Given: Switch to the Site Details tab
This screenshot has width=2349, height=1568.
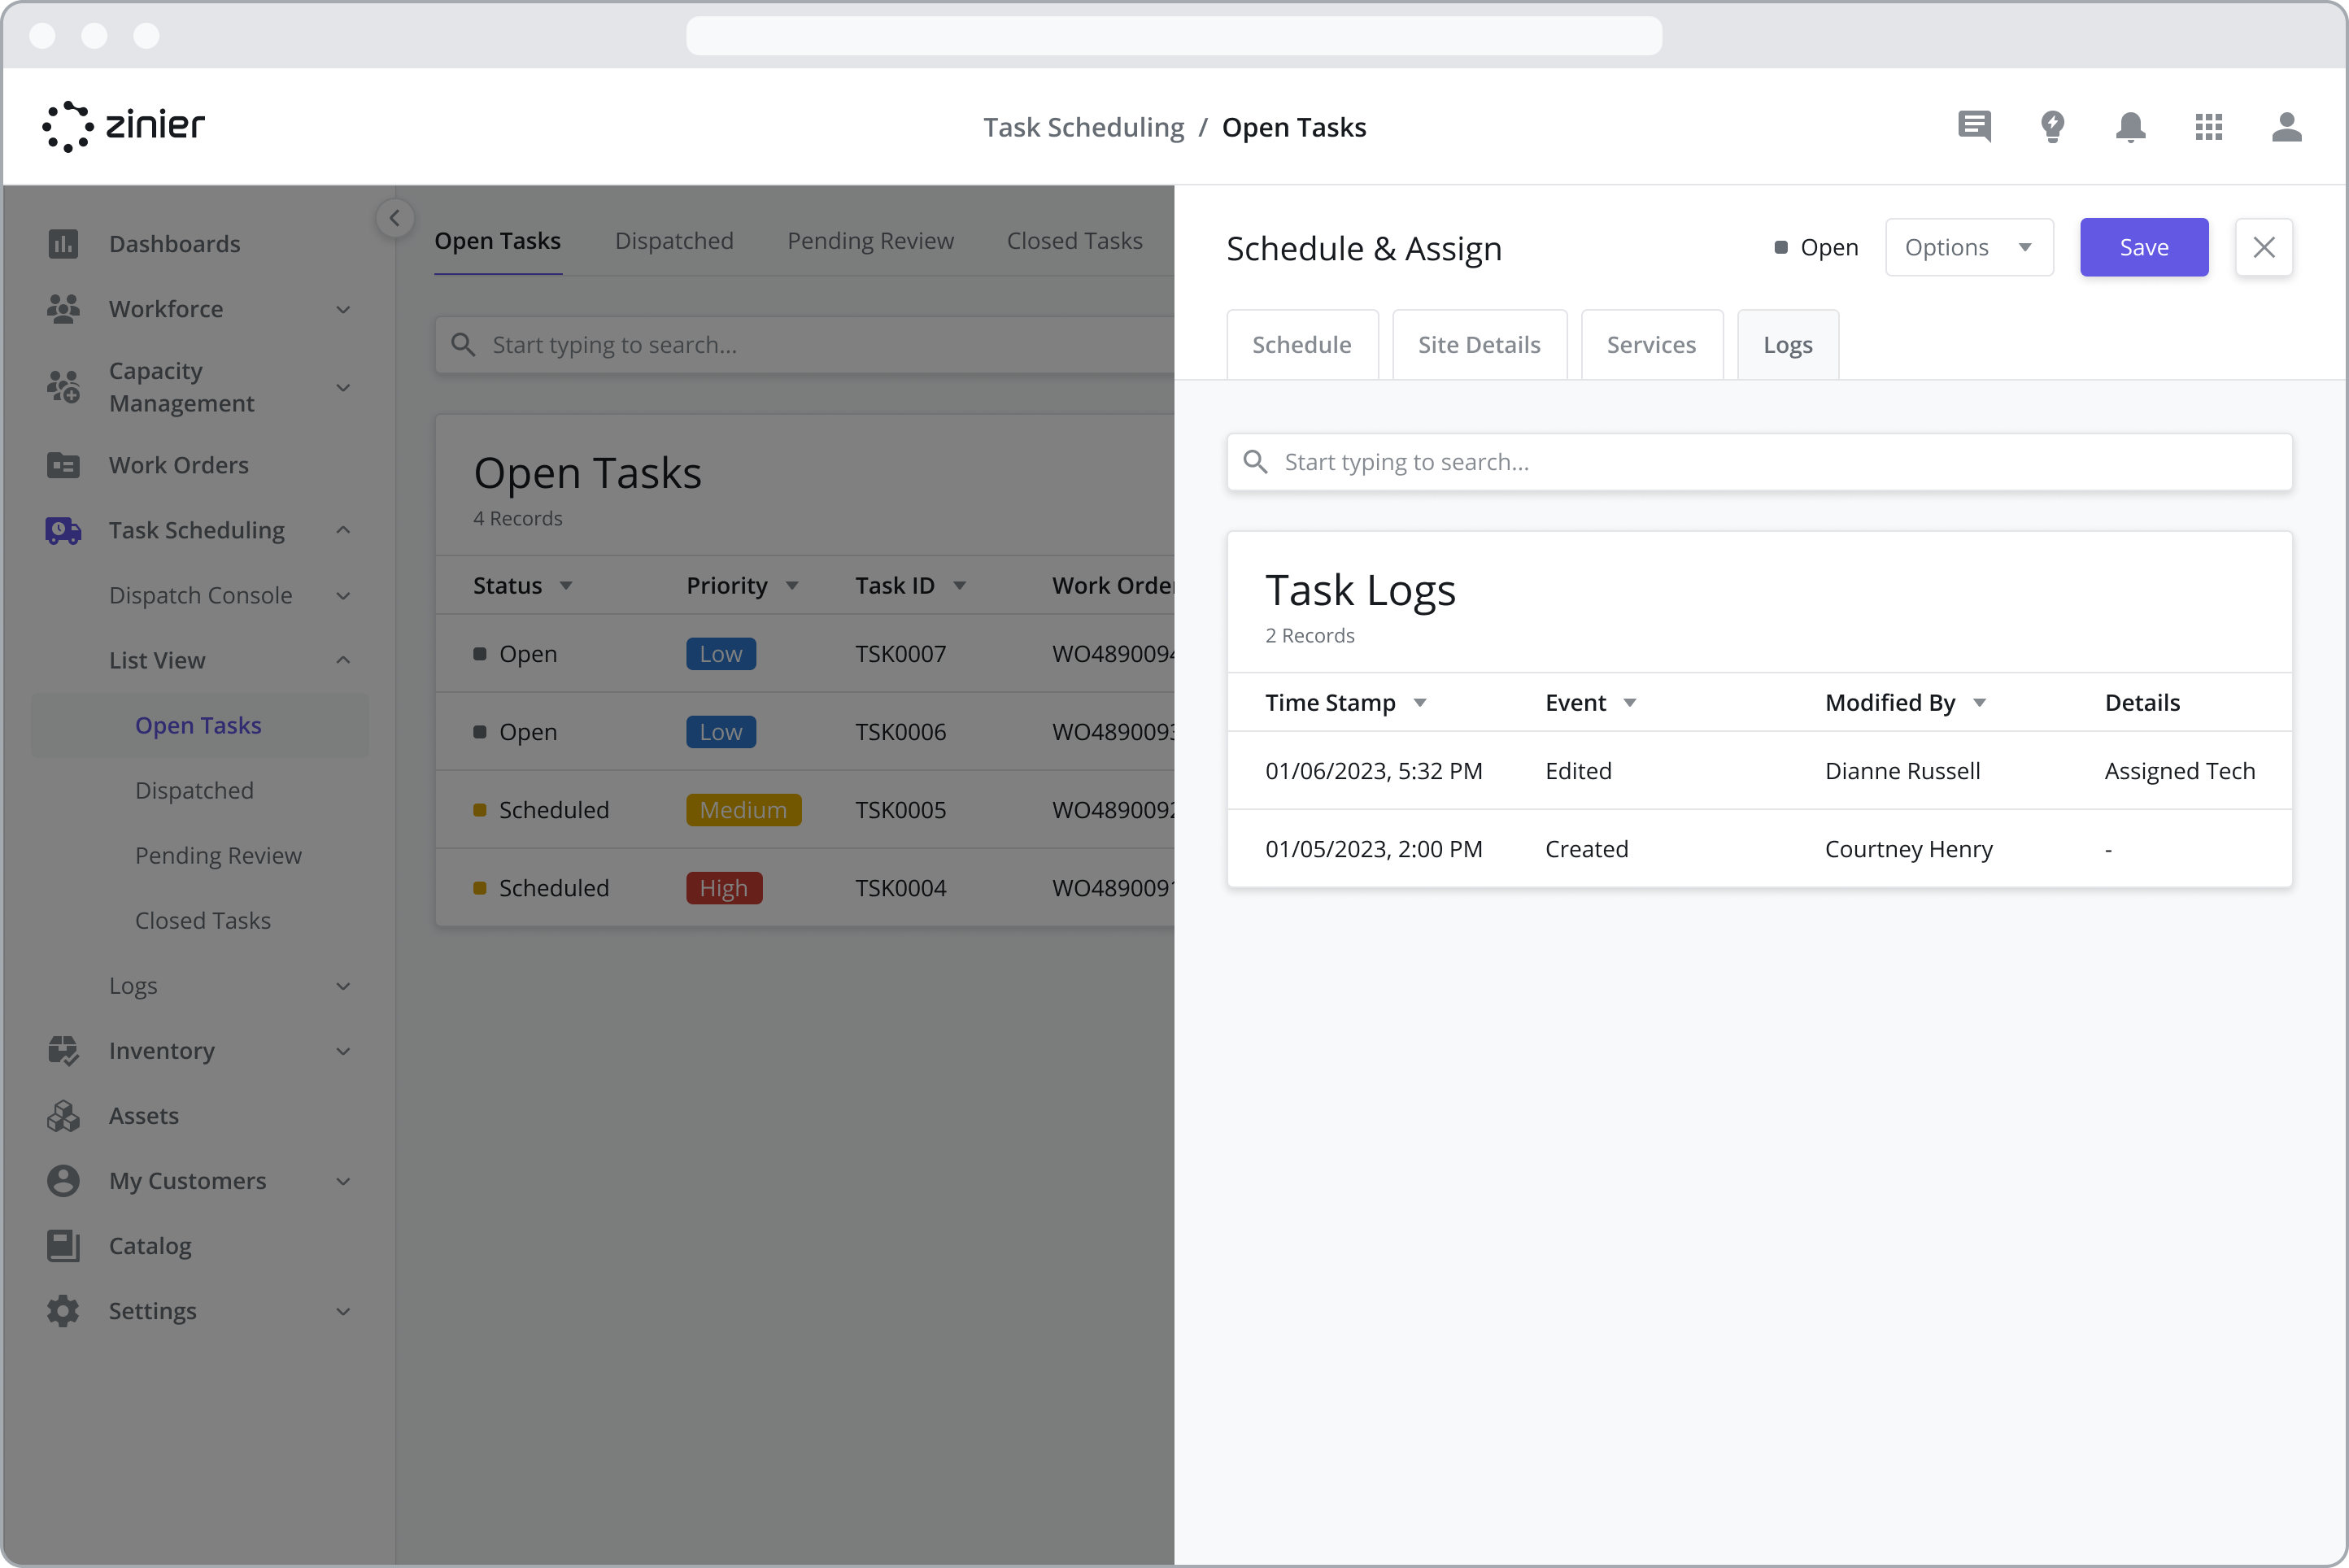Looking at the screenshot, I should [x=1479, y=344].
